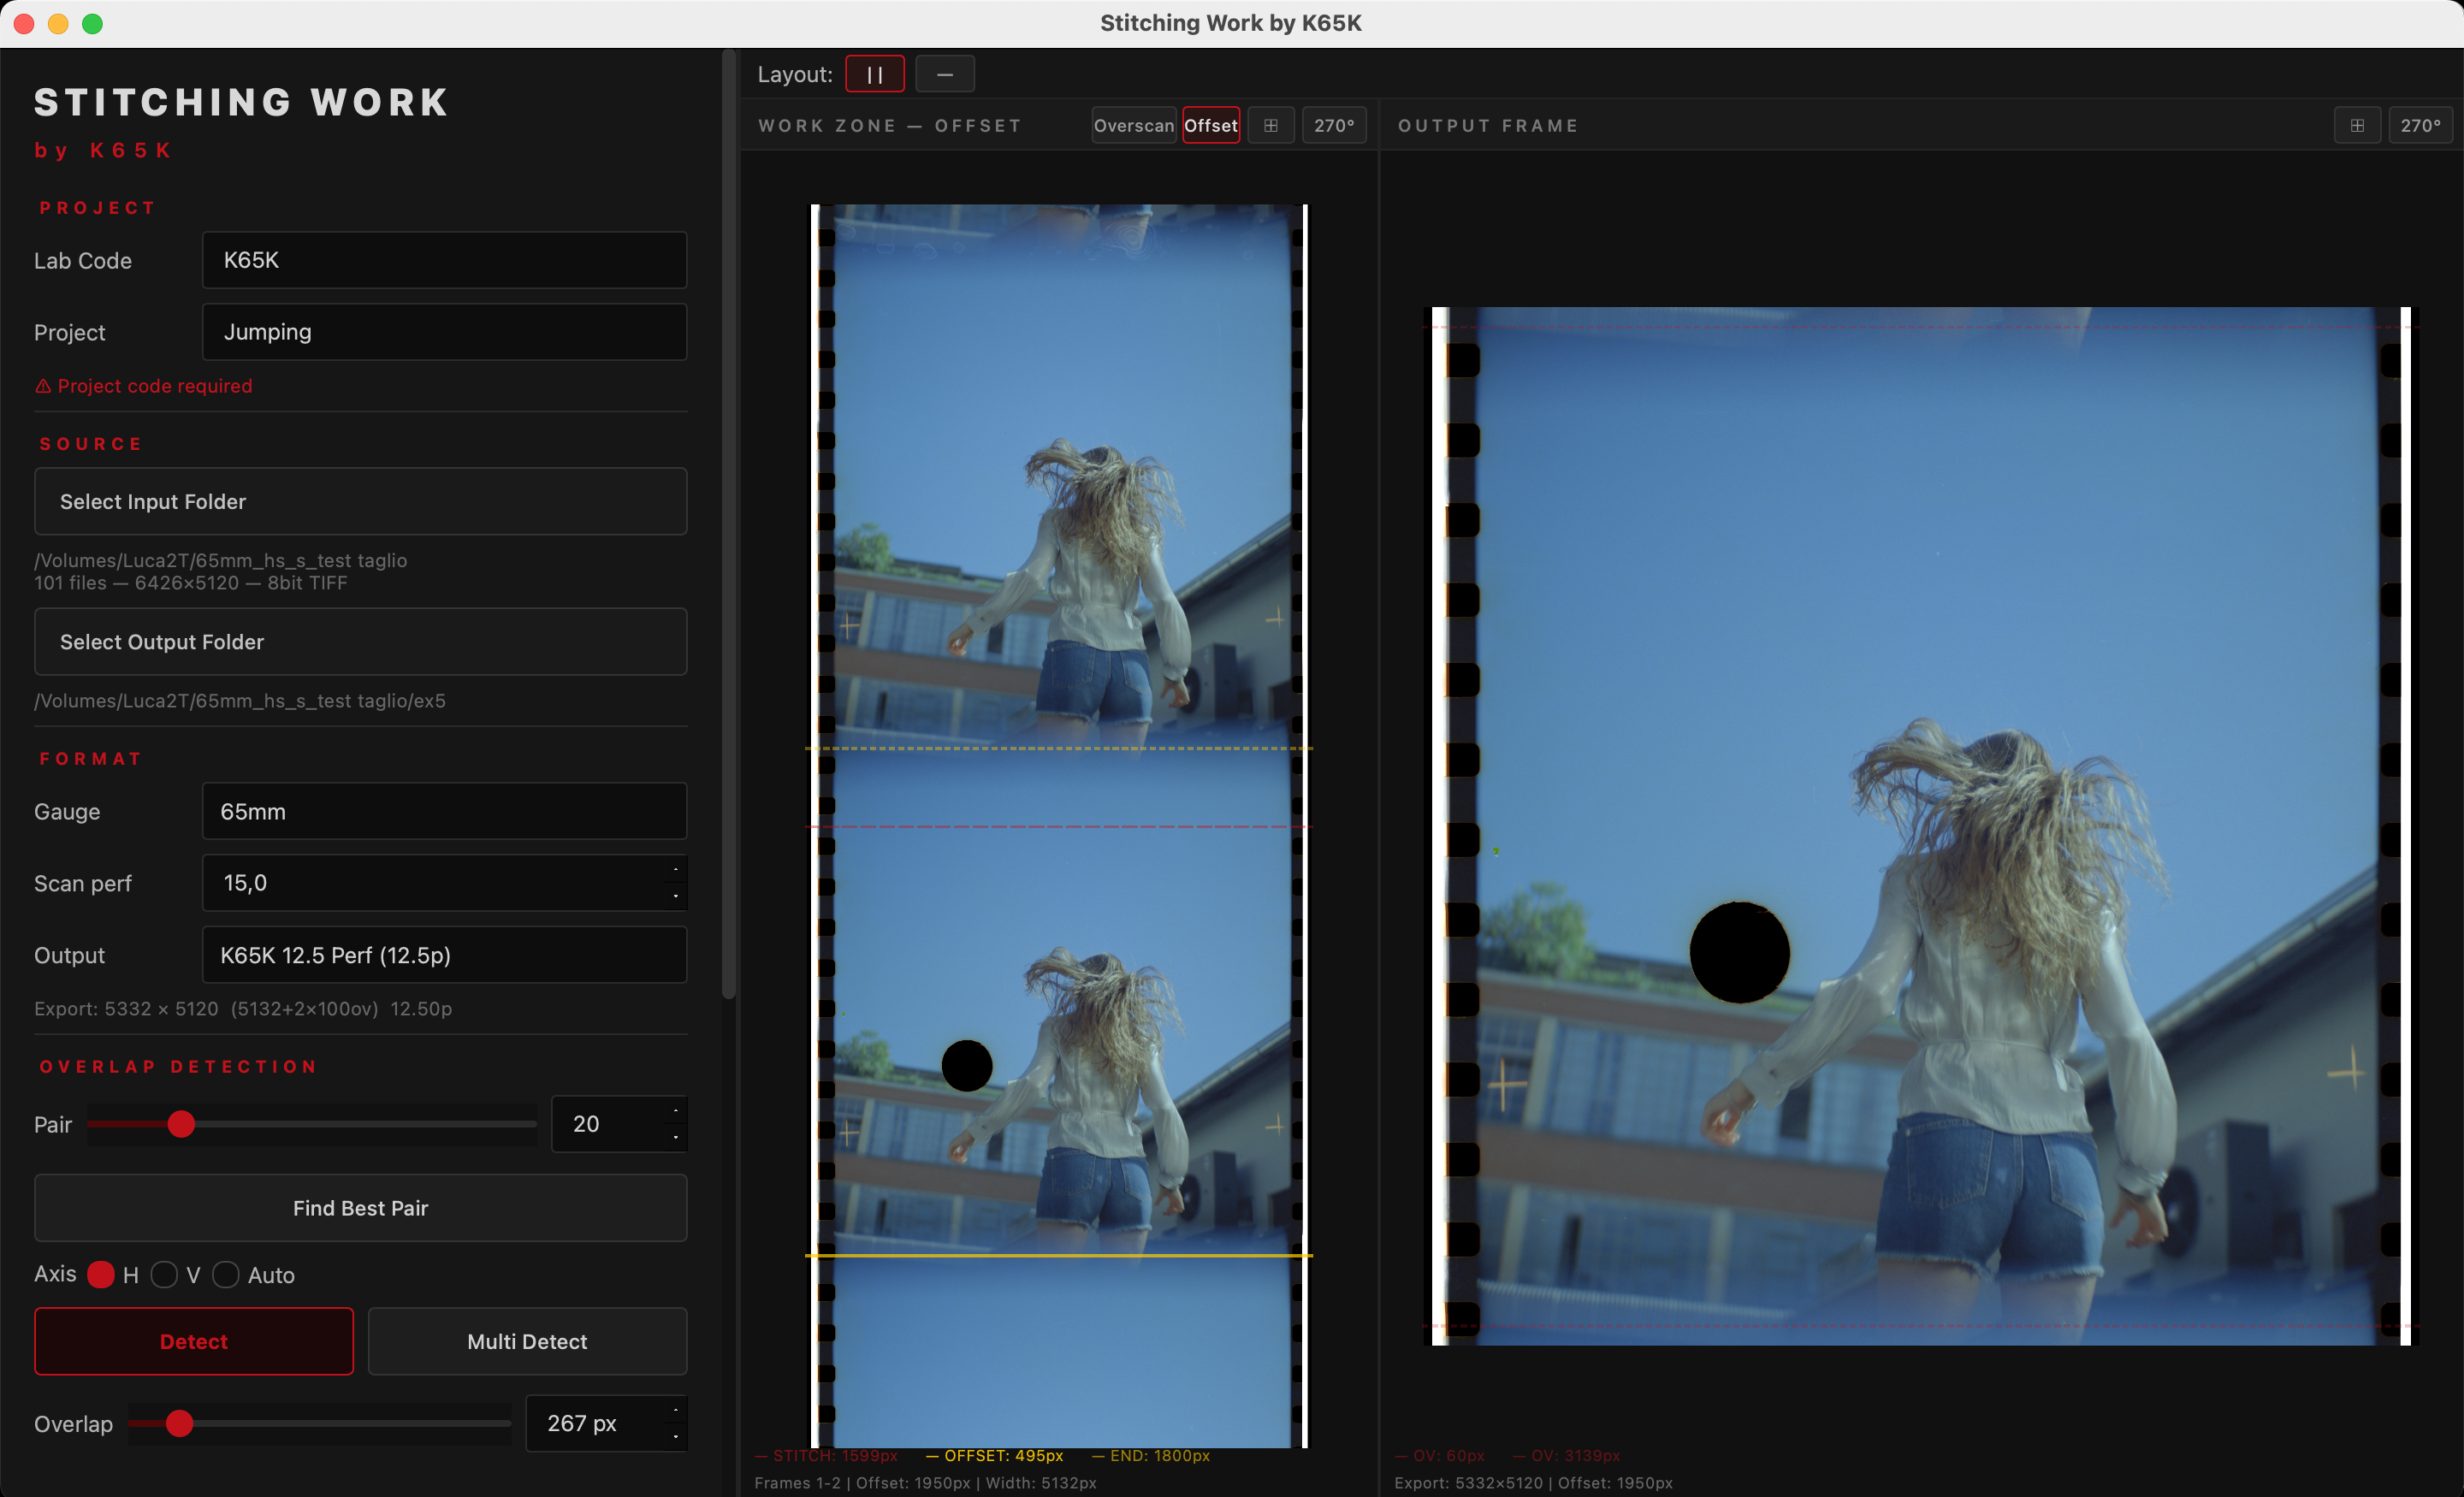
Task: Open the Output format dropdown
Action: tap(444, 955)
